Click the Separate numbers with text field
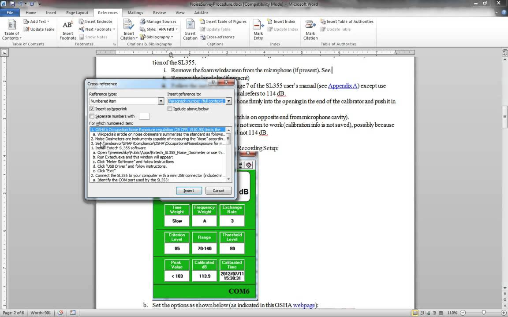The image size is (508, 317). pyautogui.click(x=144, y=116)
